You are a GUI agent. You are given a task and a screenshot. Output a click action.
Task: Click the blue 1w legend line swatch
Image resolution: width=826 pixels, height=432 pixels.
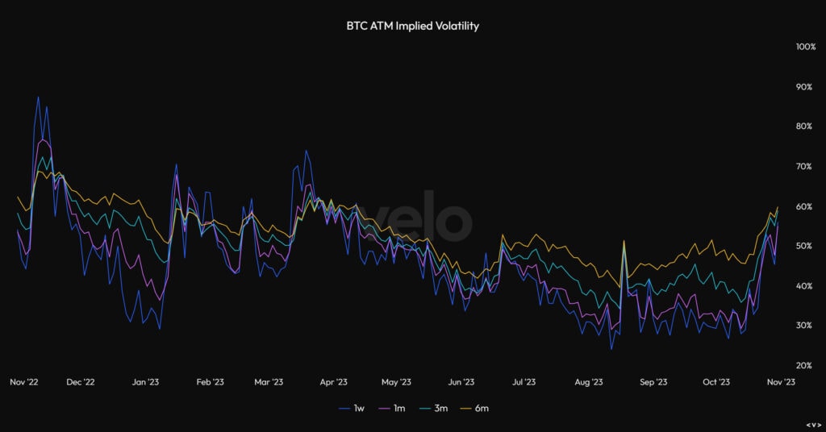(344, 409)
